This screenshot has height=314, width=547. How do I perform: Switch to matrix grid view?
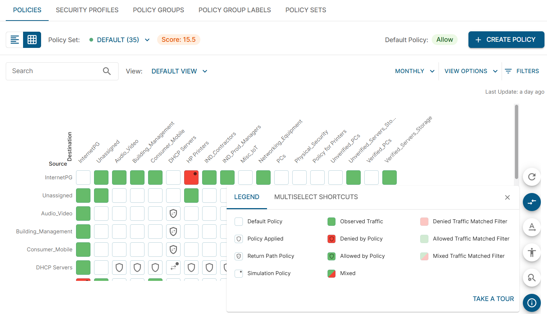32,40
